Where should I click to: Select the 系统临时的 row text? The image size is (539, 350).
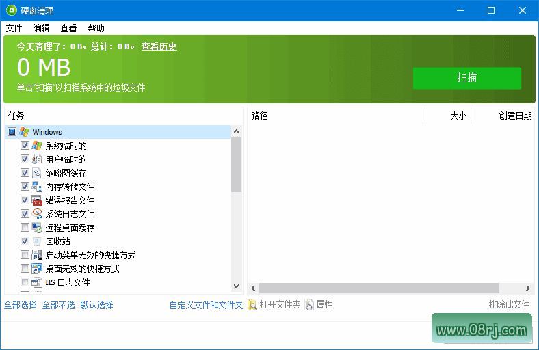(66, 146)
